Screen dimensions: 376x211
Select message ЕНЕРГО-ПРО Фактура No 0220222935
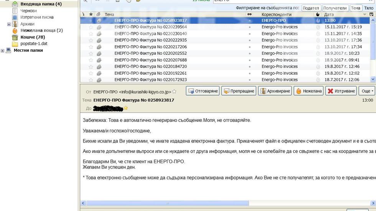point(150,40)
